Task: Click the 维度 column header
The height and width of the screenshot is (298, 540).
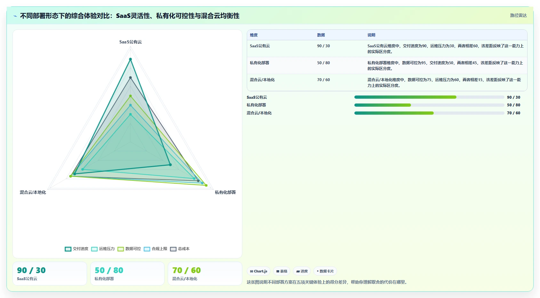Action: click(254, 35)
